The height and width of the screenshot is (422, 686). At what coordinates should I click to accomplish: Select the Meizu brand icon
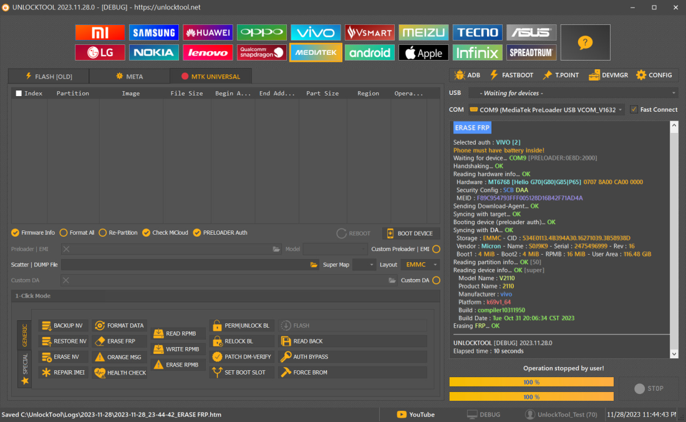pyautogui.click(x=423, y=32)
